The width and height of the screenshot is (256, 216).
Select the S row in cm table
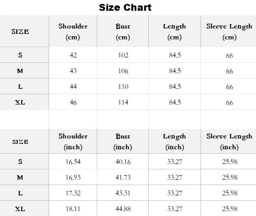128,55
